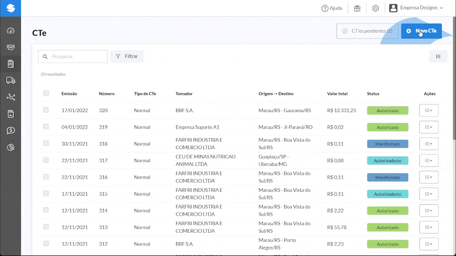The height and width of the screenshot is (256, 456).
Task: Open actions dropdown for CTe 318
Action: (429, 144)
